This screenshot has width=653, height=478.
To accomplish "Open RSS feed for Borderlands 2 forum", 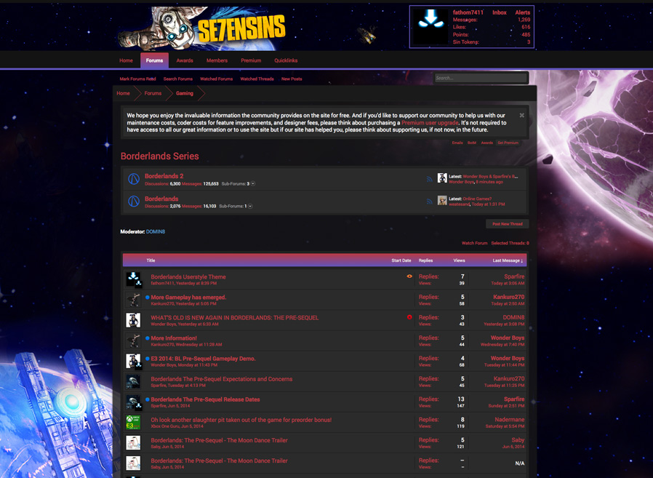I will (x=429, y=179).
